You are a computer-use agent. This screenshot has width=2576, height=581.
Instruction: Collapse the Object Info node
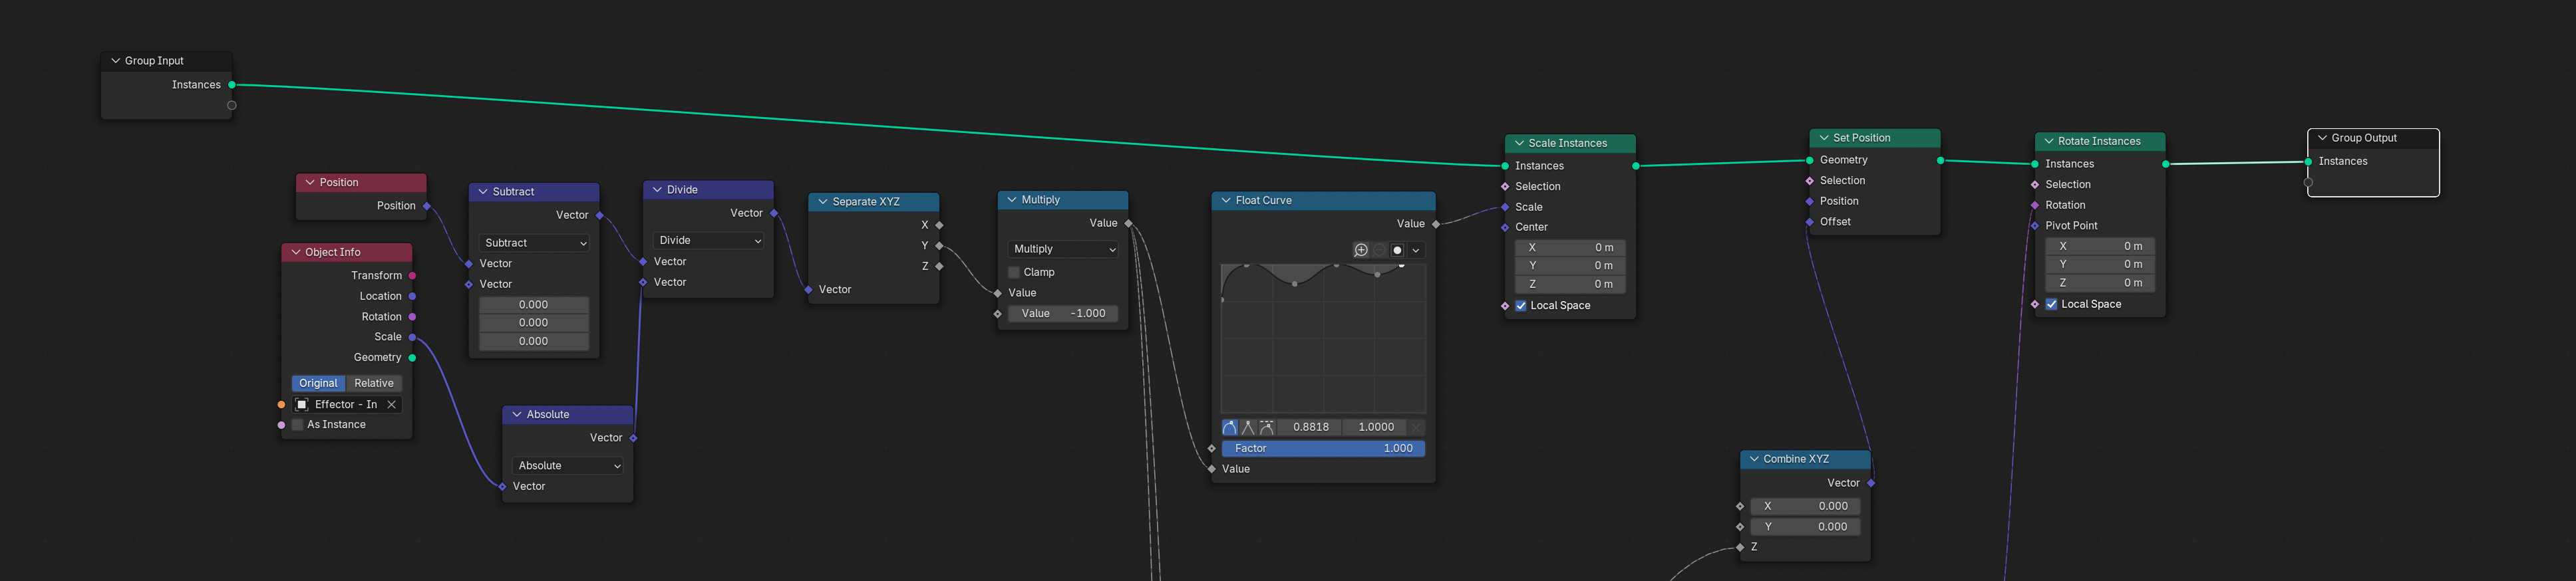296,253
